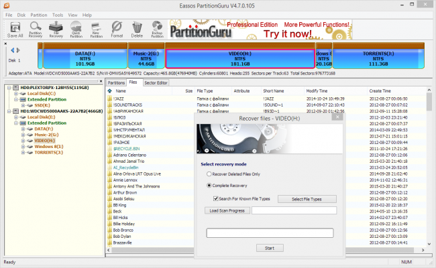Click the !JAZZ folder icon
Viewport: 436px width, 268px height.
coord(110,98)
